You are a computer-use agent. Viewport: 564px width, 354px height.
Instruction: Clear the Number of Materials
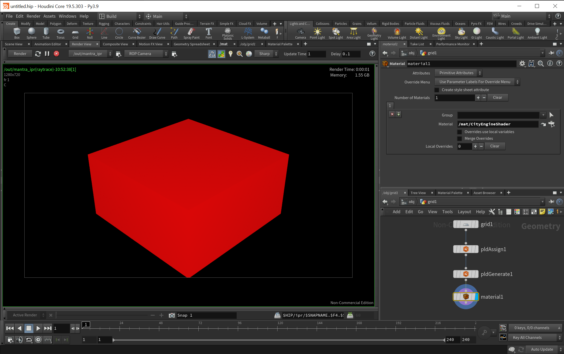click(x=497, y=98)
